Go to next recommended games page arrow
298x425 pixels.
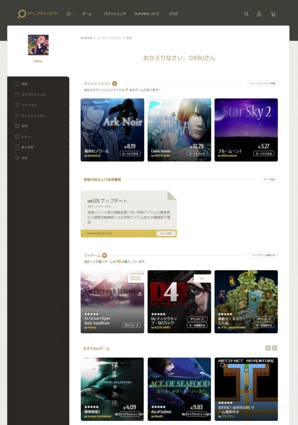coord(274,348)
